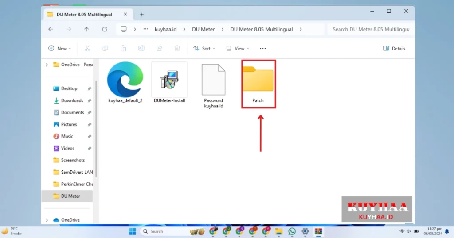
Task: Open the New item dropdown
Action: 60,49
